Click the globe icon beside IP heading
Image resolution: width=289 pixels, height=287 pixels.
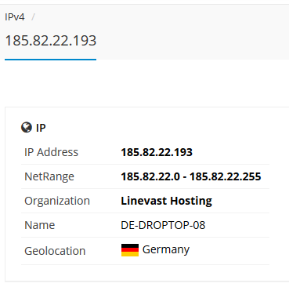pyautogui.click(x=27, y=127)
